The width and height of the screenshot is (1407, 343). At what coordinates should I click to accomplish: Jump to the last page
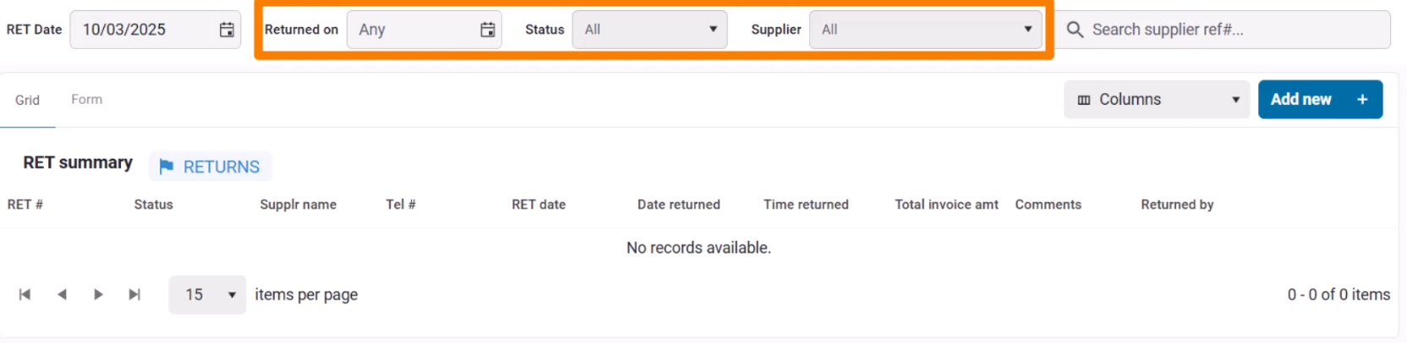click(134, 294)
